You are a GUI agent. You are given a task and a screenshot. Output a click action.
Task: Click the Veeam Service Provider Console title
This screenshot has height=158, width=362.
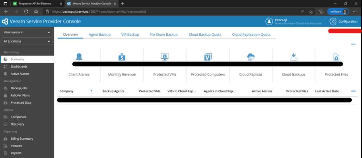point(45,21)
